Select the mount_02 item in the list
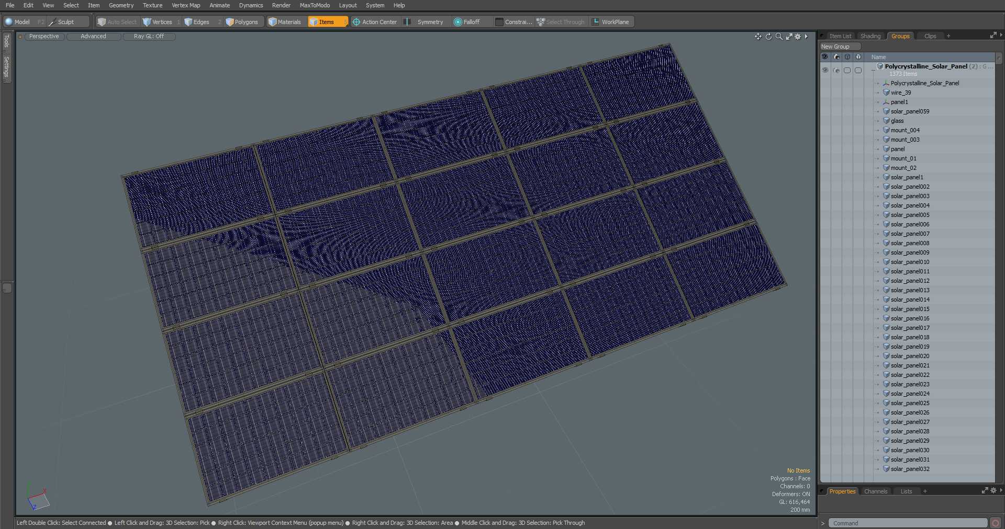Image resolution: width=1005 pixels, height=529 pixels. [903, 168]
